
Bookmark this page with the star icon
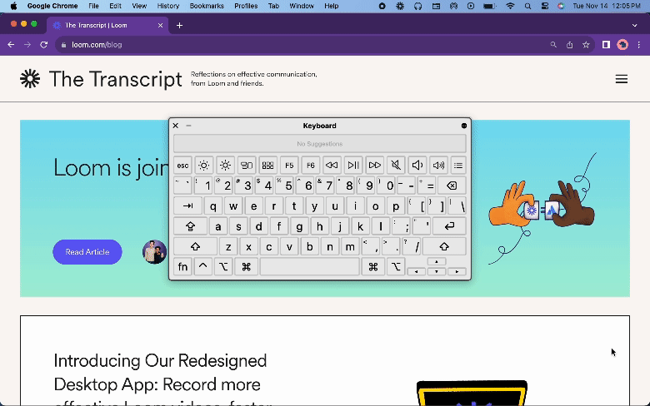[x=586, y=45]
